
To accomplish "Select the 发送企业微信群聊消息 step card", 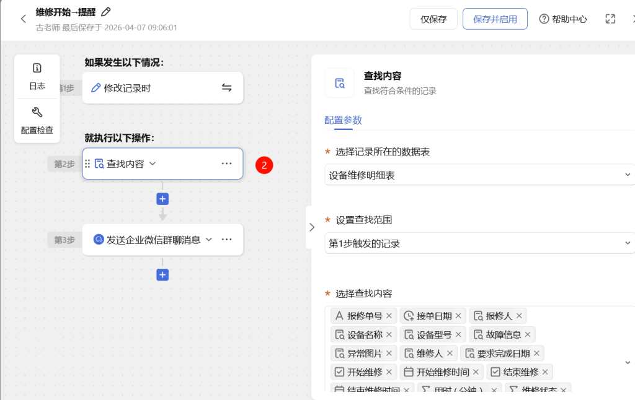I will 162,240.
